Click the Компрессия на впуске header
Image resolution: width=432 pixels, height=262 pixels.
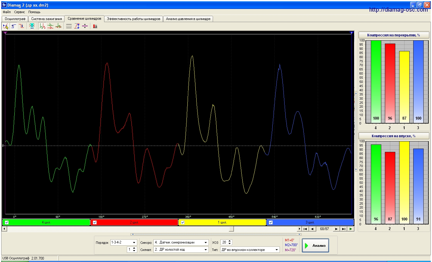point(394,136)
